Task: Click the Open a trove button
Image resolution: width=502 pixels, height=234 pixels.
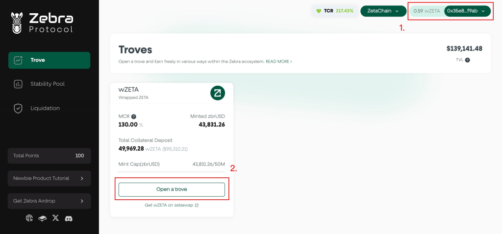Action: click(x=172, y=189)
